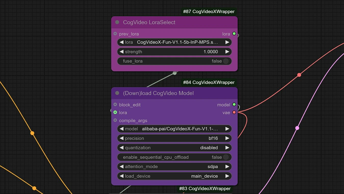Select previous model with left arrow
Image resolution: width=344 pixels, height=194 pixels.
pyautogui.click(x=121, y=129)
